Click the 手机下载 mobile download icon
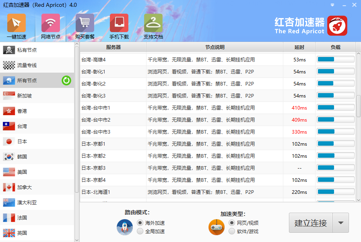The width and height of the screenshot is (361, 242). click(119, 23)
